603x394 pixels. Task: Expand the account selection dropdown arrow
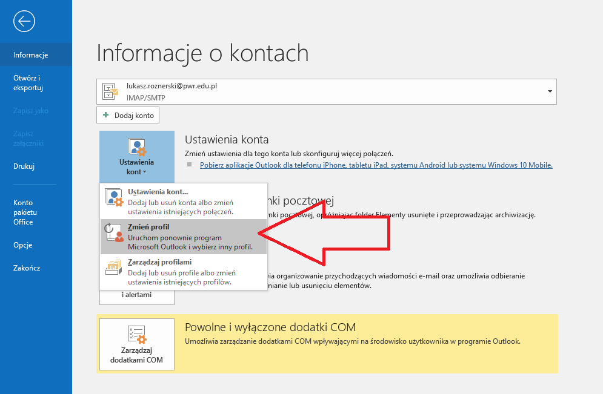tap(549, 91)
